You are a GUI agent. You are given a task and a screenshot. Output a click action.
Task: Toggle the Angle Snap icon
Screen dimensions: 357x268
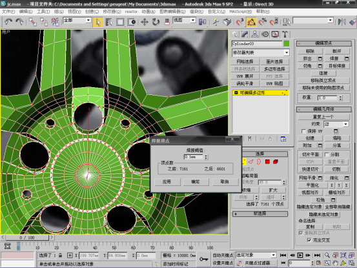(x=251, y=22)
